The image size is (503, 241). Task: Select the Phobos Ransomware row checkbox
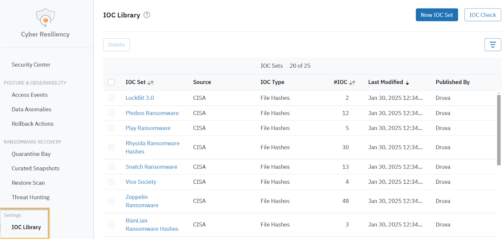111,113
